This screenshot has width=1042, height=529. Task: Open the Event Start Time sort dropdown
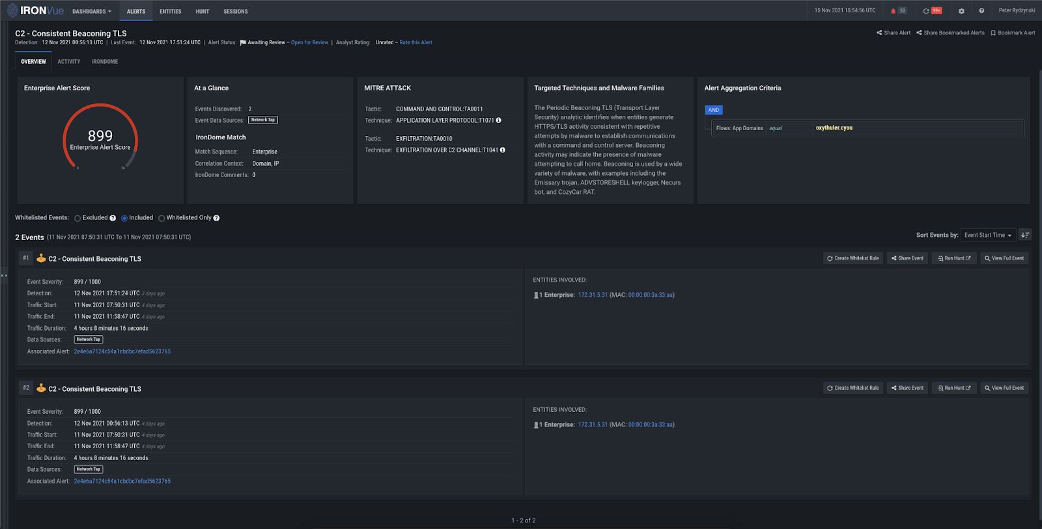[988, 235]
